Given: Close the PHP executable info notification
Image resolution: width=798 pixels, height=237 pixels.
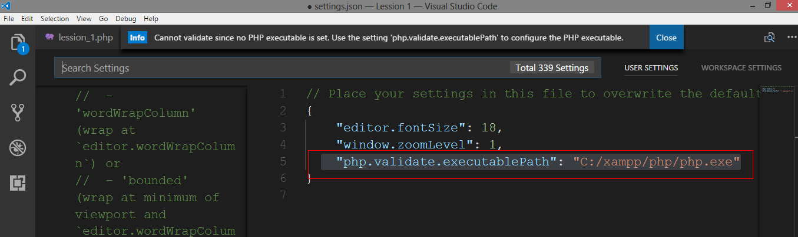Looking at the screenshot, I should (x=666, y=38).
